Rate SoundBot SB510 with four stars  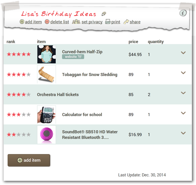point(24,135)
